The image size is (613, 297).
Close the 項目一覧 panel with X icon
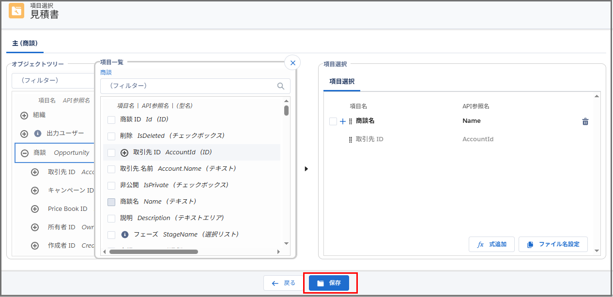292,62
